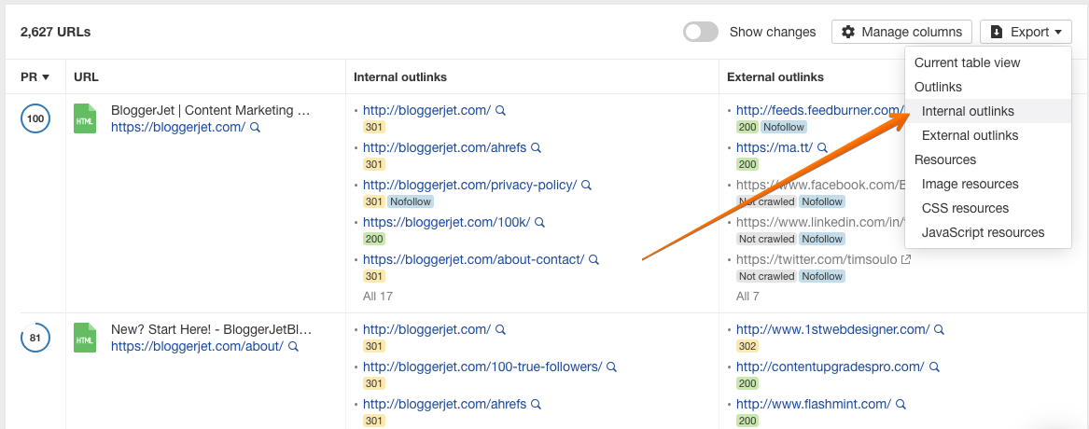Click magnifier icon beside about-contact link
The height and width of the screenshot is (429, 1089).
click(593, 259)
